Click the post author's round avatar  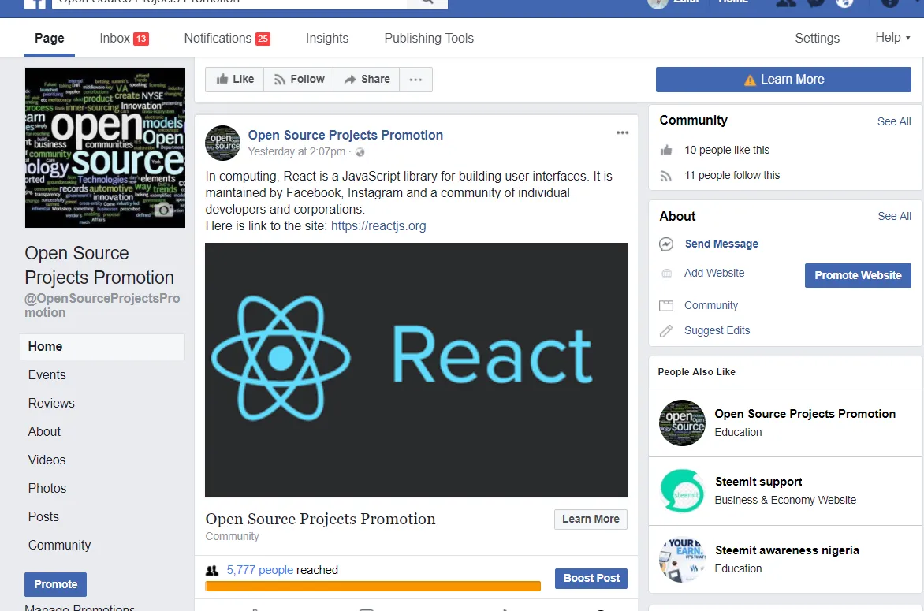coord(223,143)
